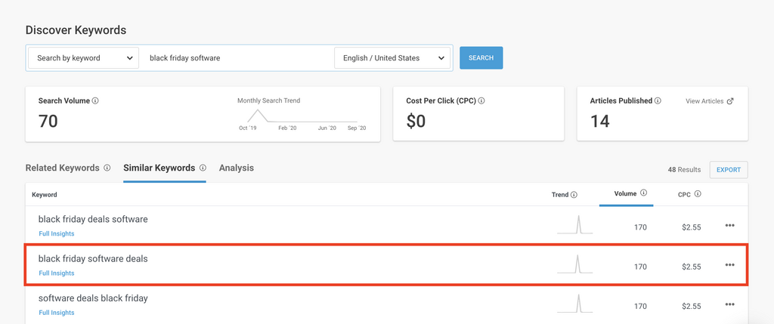Click the keyword search input field
This screenshot has width=774, height=324.
point(236,58)
